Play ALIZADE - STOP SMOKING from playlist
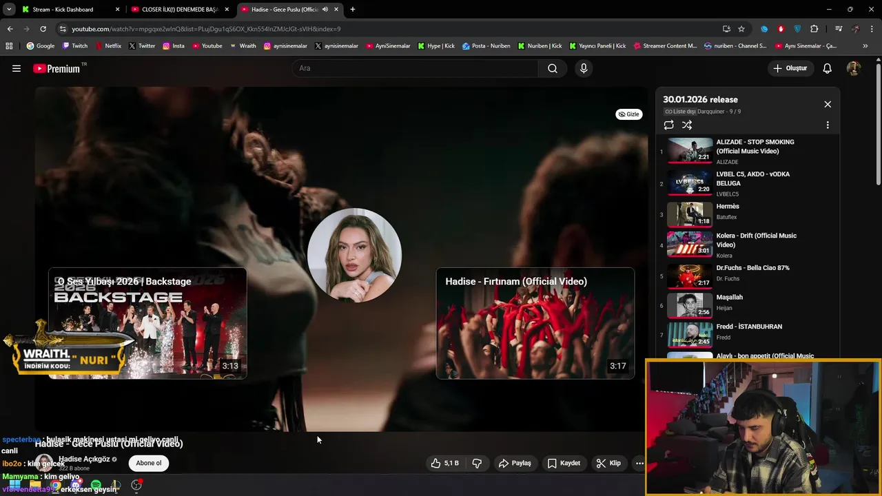The width and height of the screenshot is (882, 496). pos(748,152)
